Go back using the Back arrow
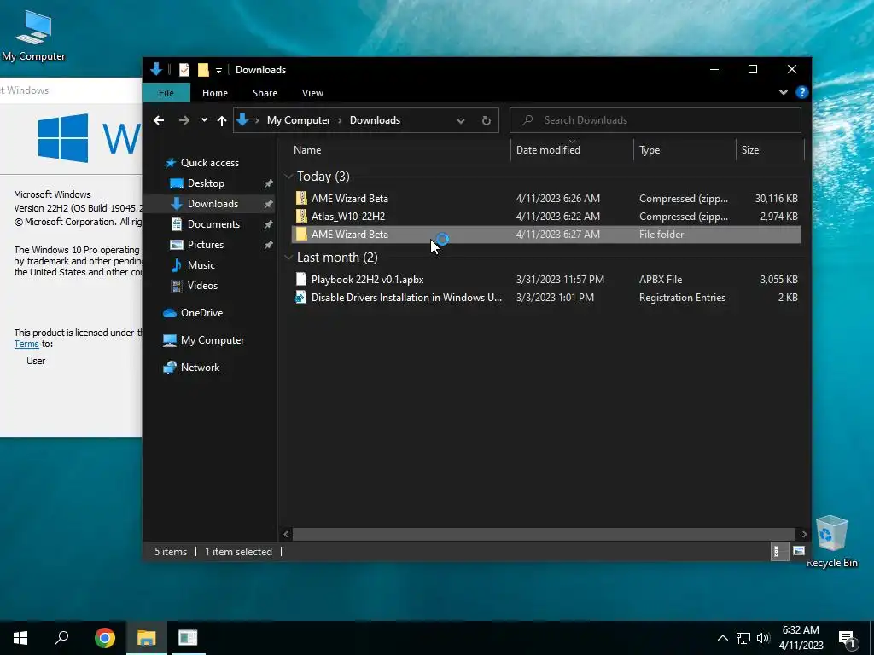 tap(159, 120)
